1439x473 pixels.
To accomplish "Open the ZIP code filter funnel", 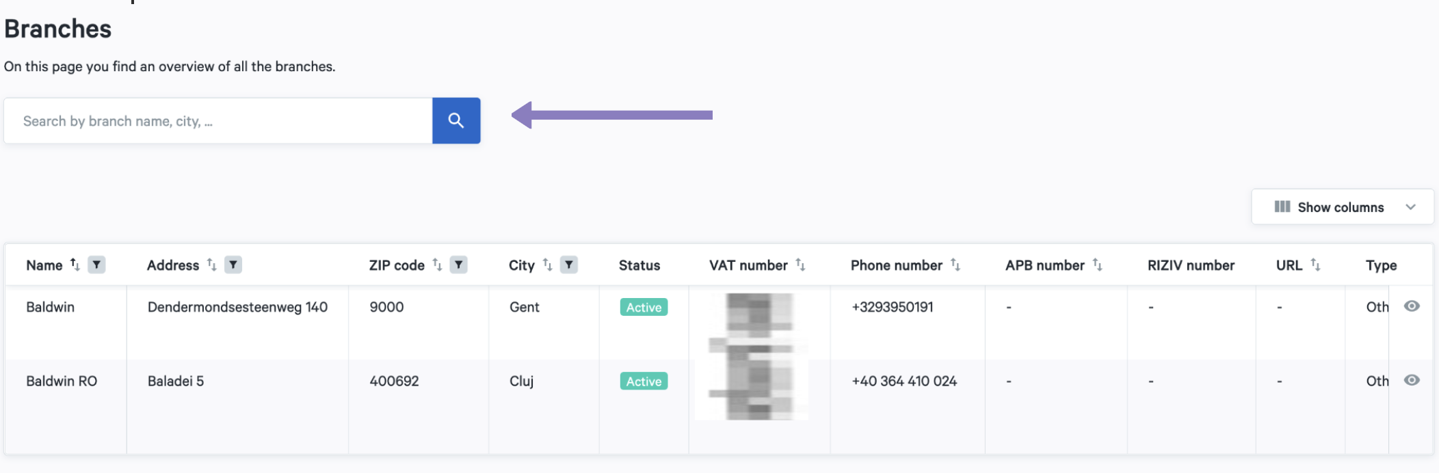I will coord(459,265).
